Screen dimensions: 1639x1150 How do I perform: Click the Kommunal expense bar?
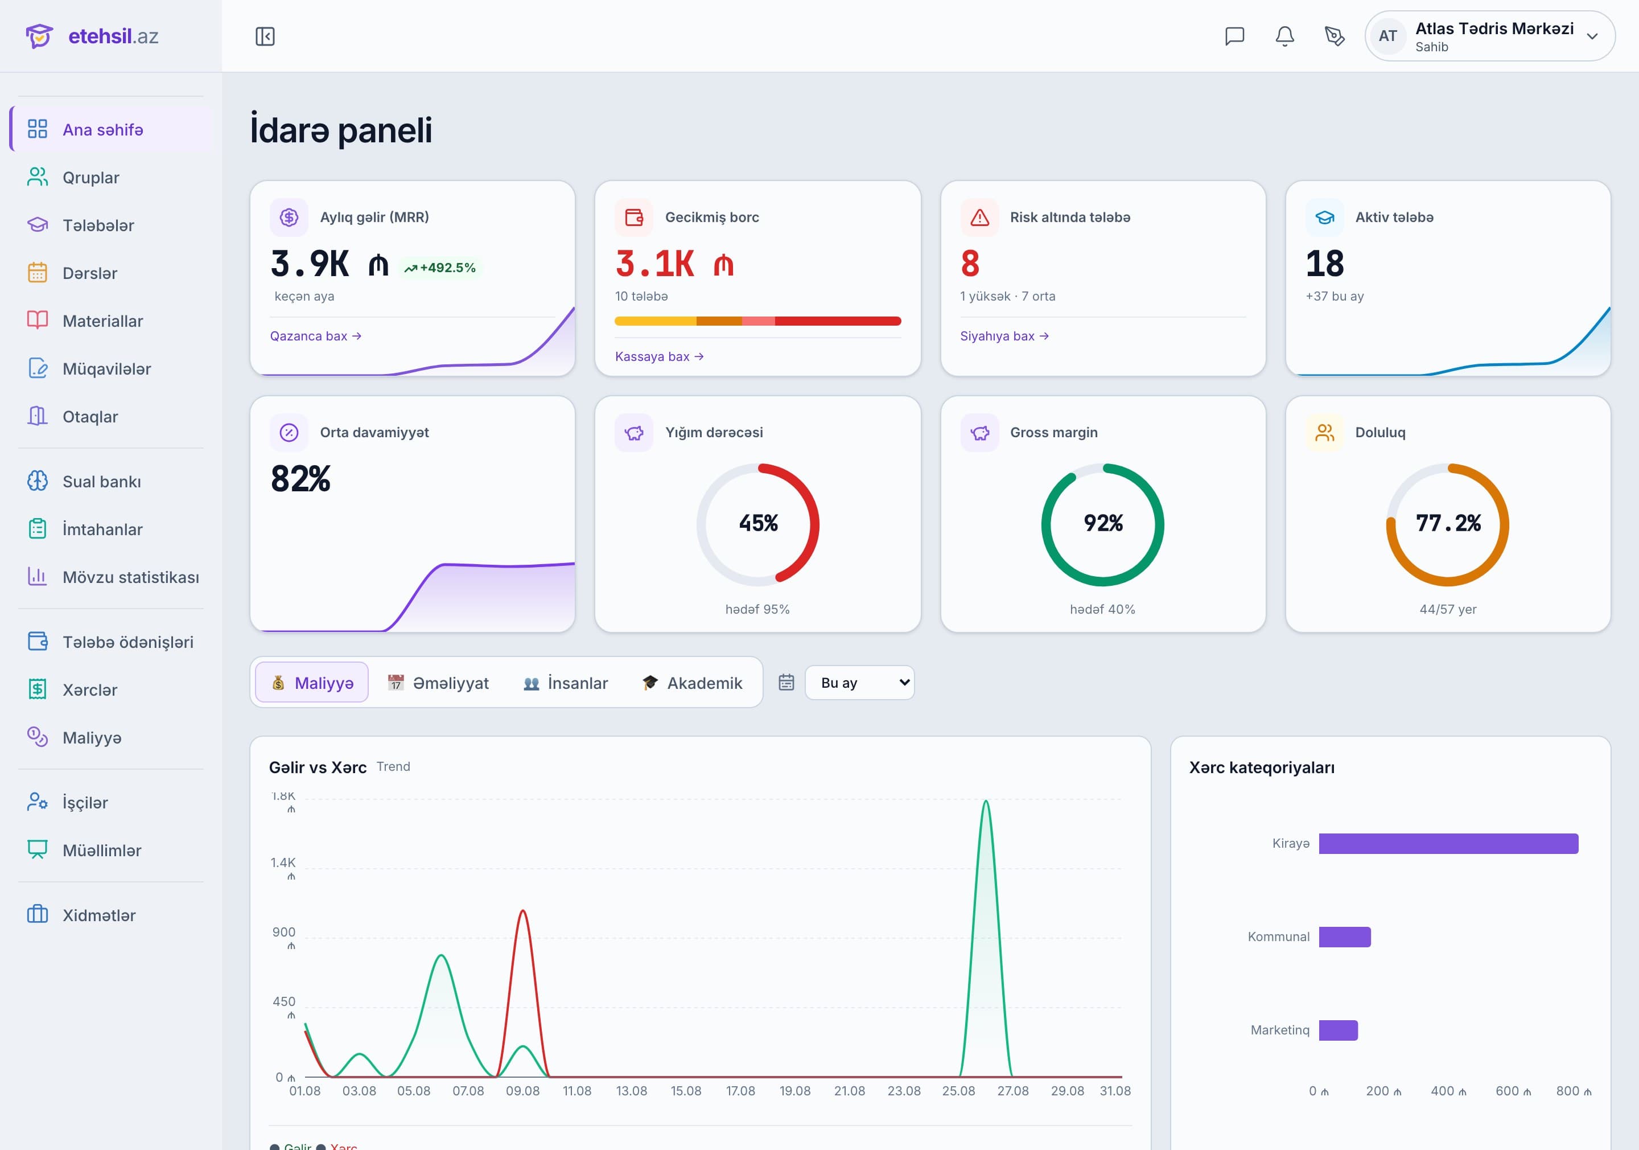coord(1345,937)
